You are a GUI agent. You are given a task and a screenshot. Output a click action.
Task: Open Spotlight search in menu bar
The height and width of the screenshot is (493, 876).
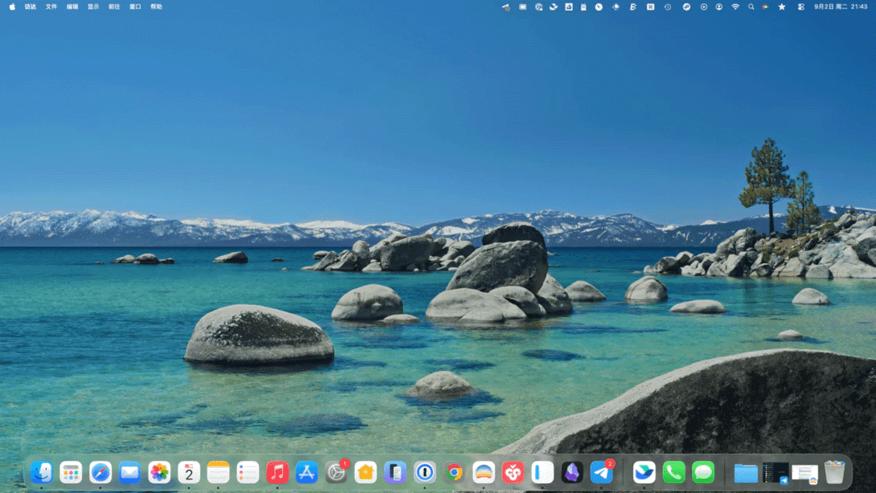[751, 6]
